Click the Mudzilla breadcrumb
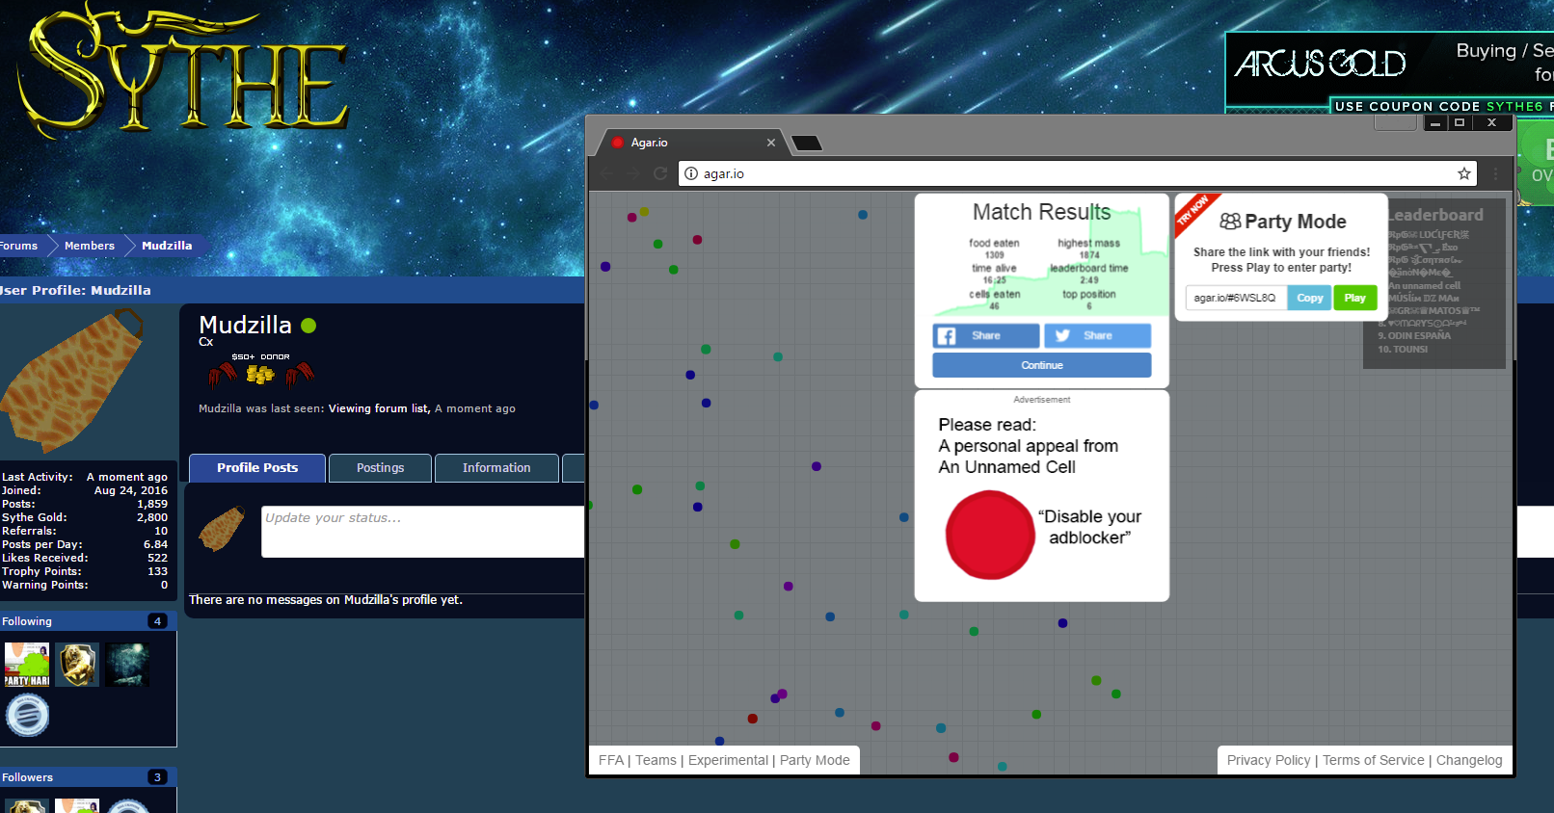 pos(167,246)
